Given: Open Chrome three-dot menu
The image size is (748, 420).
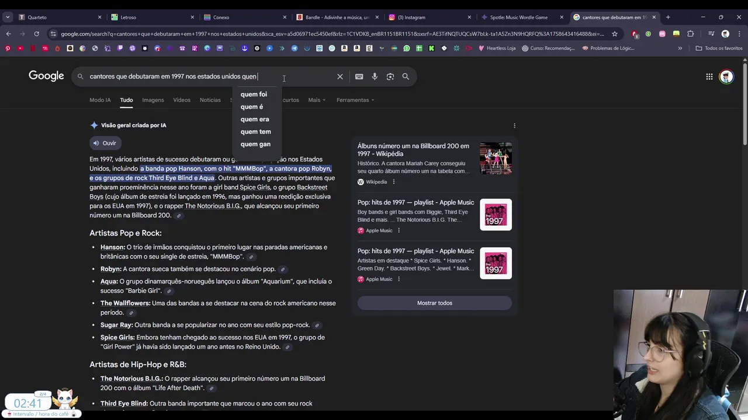Looking at the screenshot, I should [739, 34].
